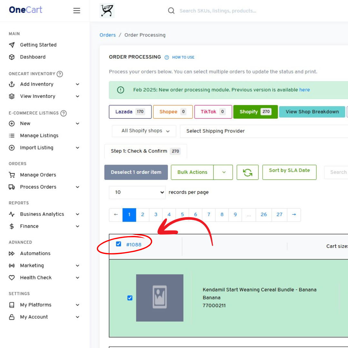Screen dimensions: 348x348
Task: Click the OneCart logo
Action: [25, 10]
